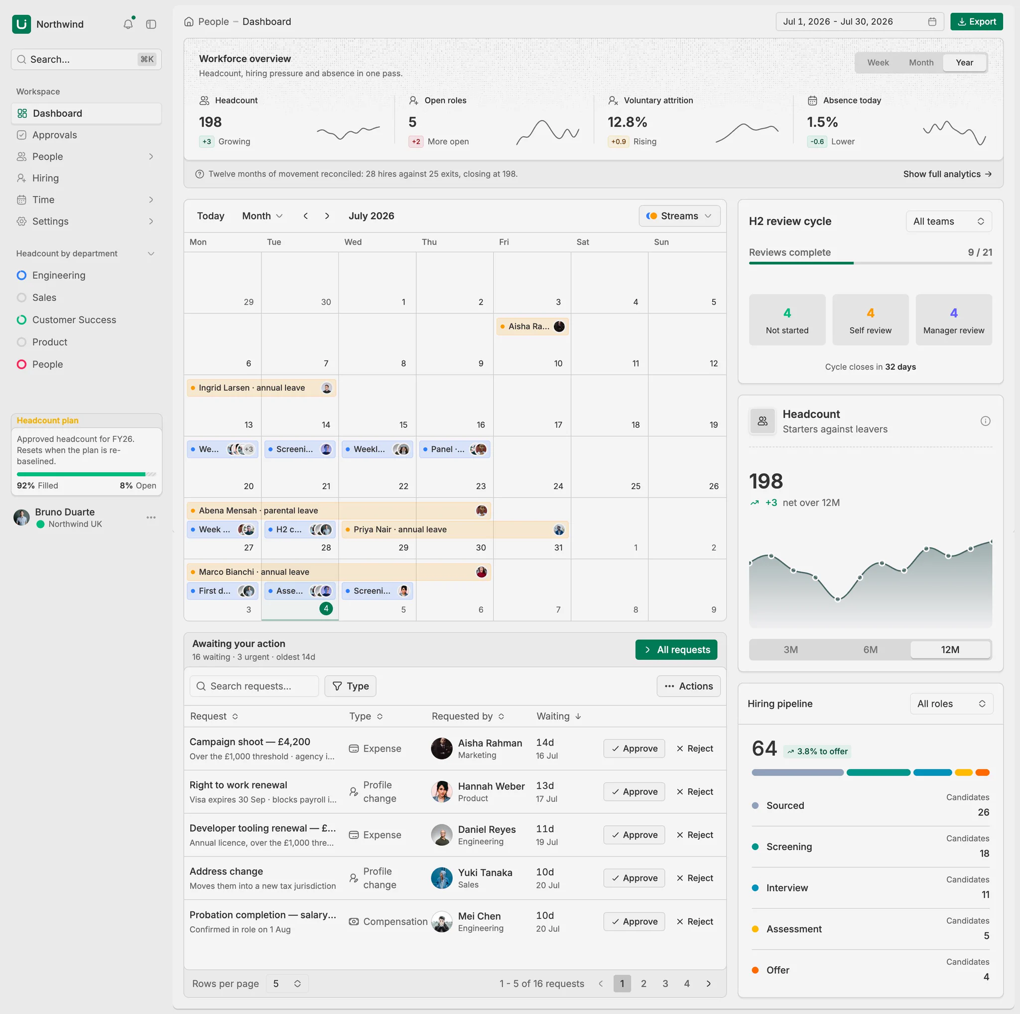
Task: Go to next month in calendar
Action: coord(327,216)
